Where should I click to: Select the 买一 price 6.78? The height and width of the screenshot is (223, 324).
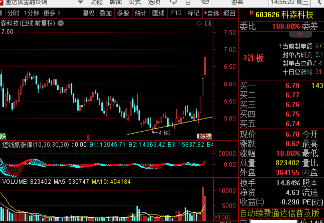tap(292, 85)
